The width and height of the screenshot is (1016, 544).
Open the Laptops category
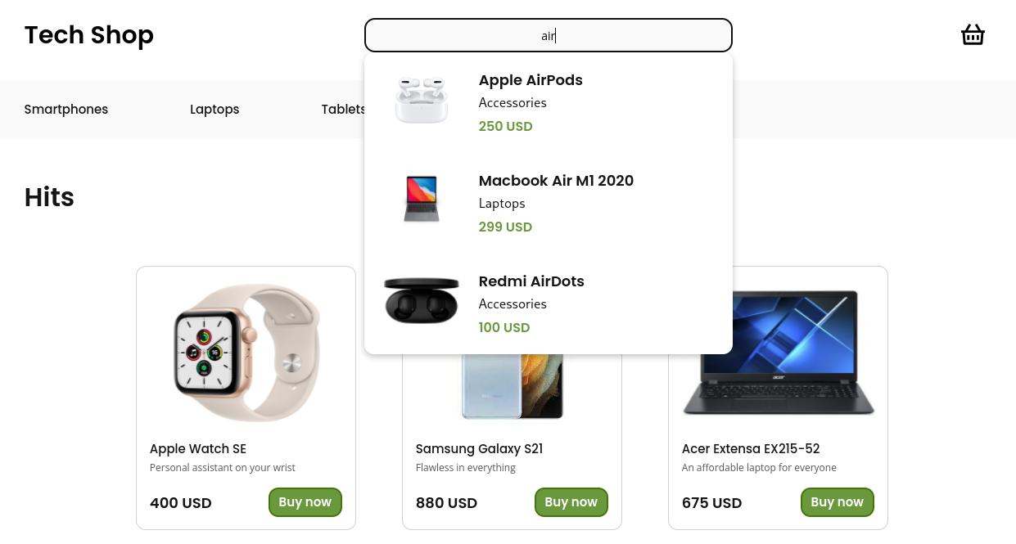pyautogui.click(x=214, y=109)
